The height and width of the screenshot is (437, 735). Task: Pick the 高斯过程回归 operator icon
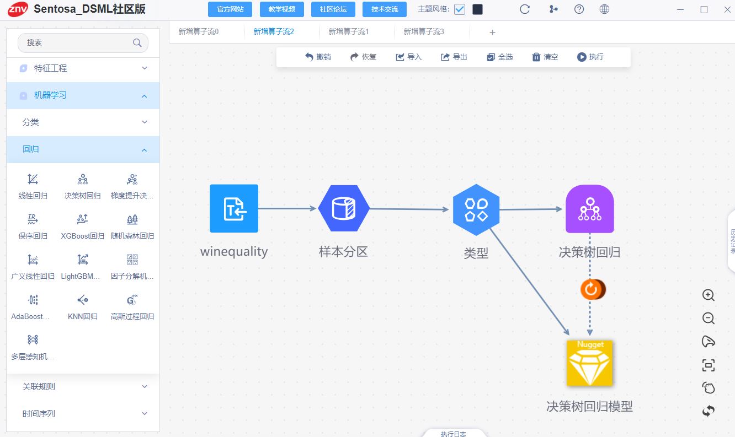132,300
